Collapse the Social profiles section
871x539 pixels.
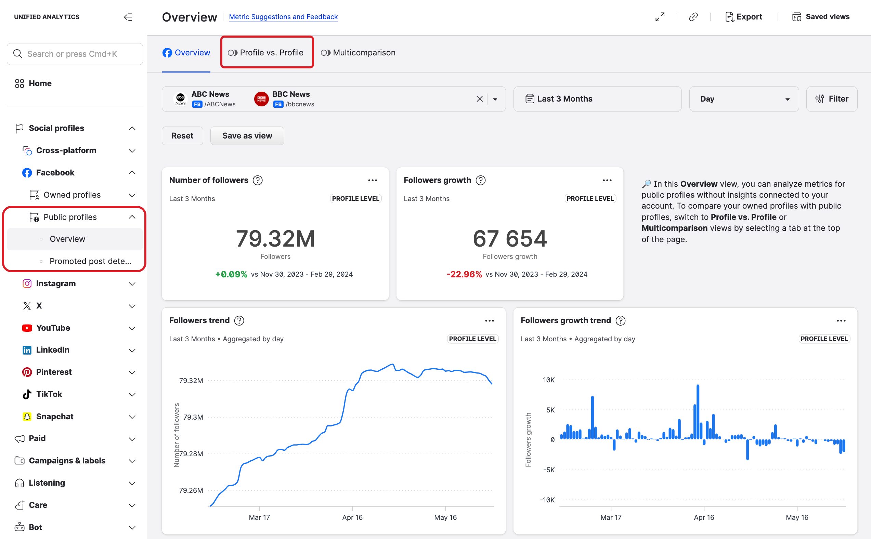pyautogui.click(x=132, y=128)
